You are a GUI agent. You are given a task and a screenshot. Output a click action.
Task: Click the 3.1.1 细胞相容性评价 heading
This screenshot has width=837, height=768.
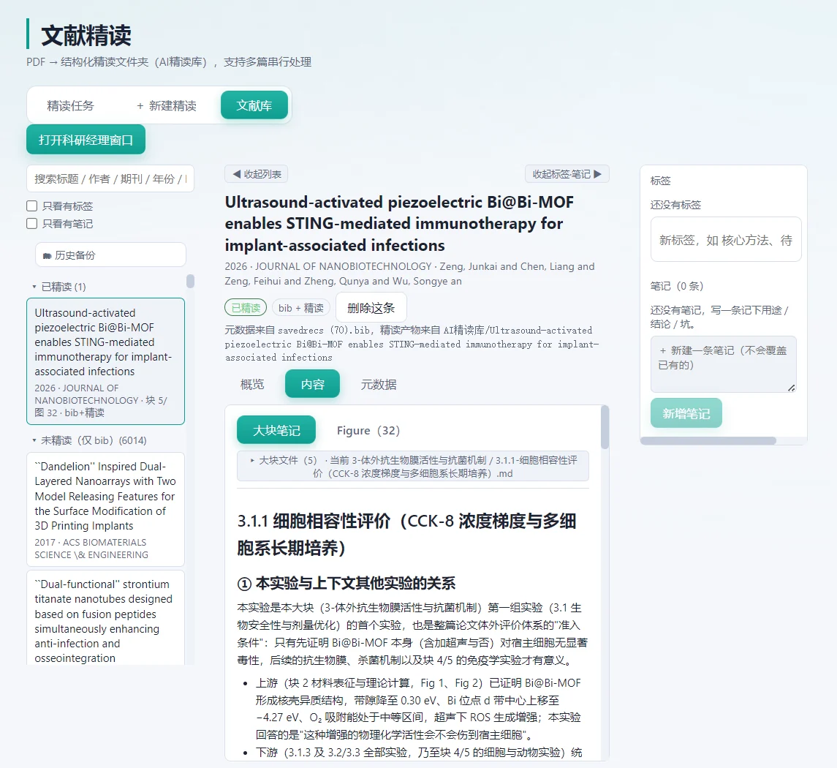(406, 534)
